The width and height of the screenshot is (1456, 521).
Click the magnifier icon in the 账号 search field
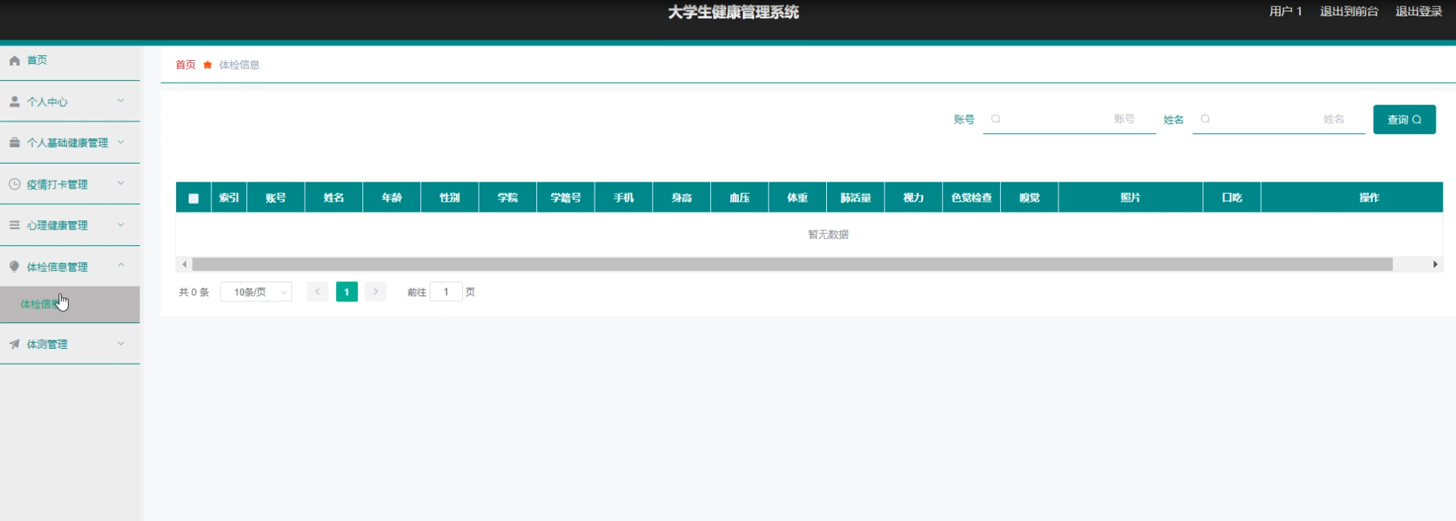996,119
